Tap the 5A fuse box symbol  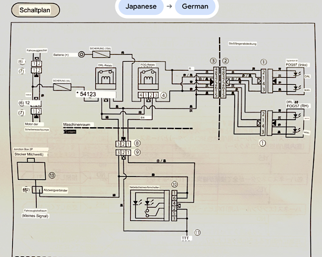62,87
